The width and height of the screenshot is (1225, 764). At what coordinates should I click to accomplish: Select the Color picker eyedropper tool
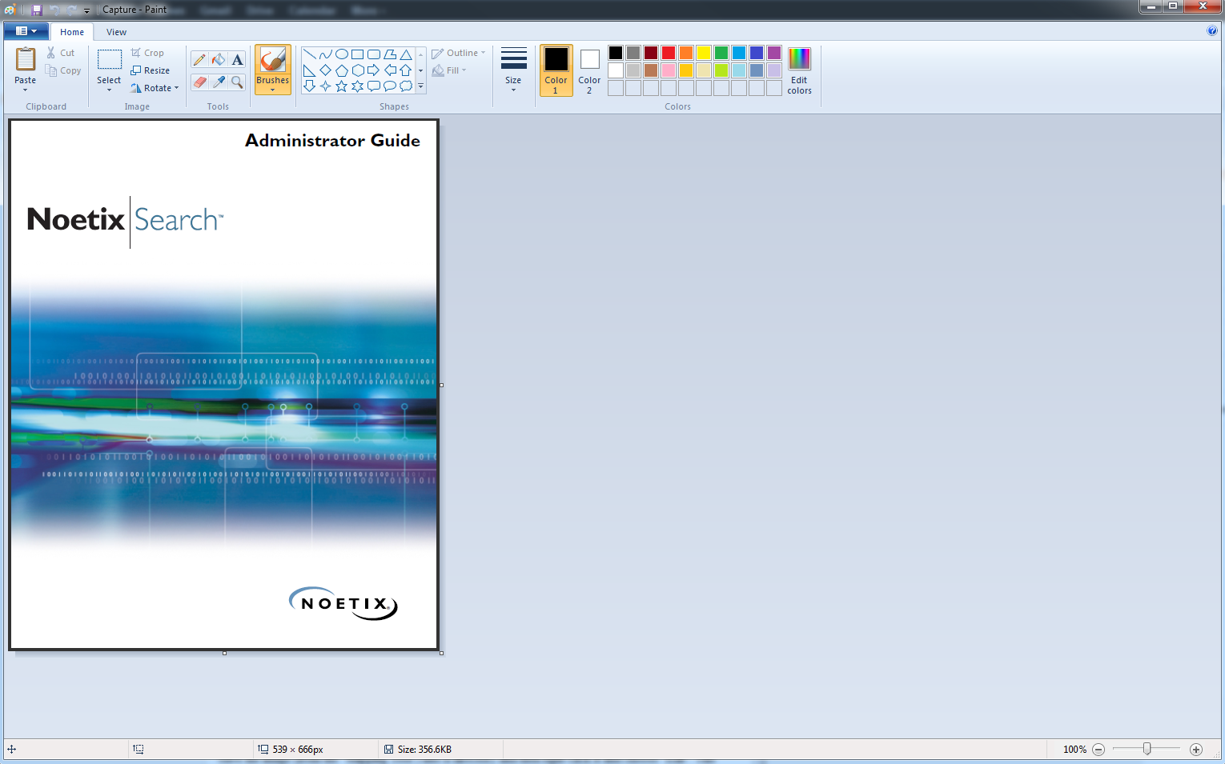pos(219,82)
